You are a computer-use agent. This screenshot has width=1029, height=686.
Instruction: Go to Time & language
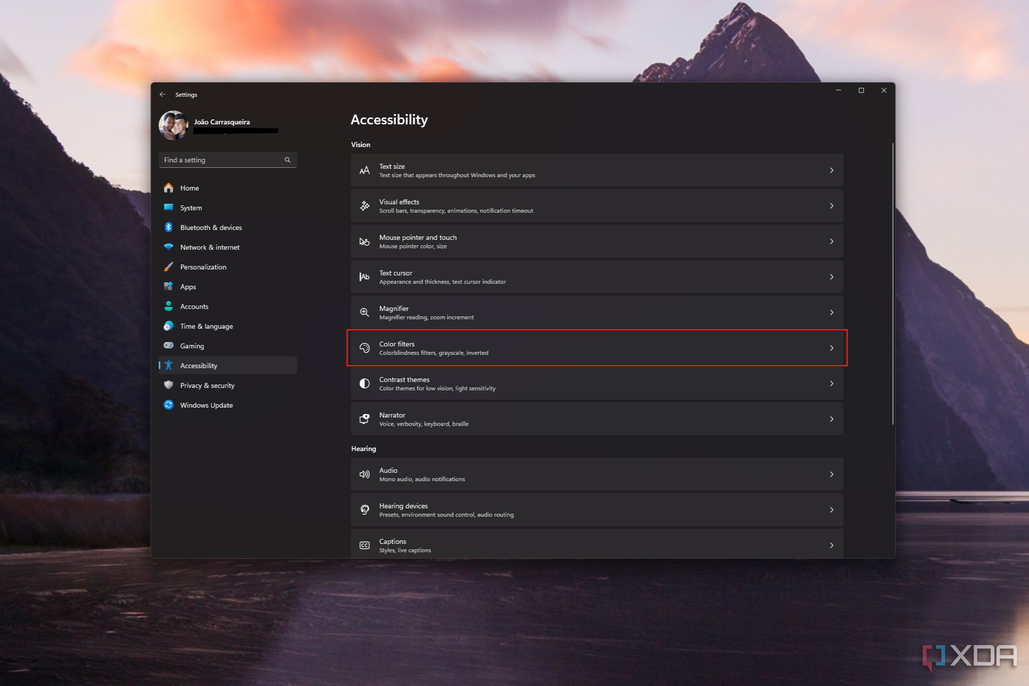tap(228, 326)
